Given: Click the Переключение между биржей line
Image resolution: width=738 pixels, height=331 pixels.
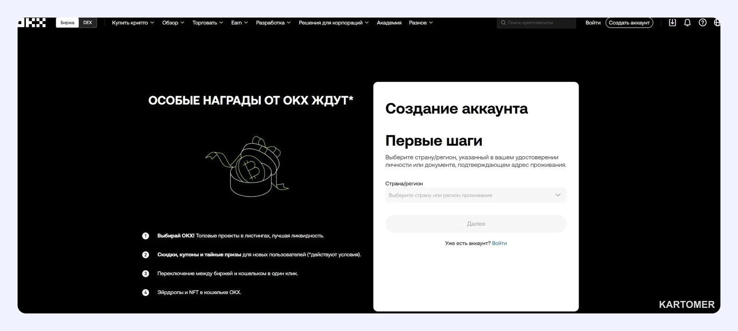Looking at the screenshot, I should [228, 274].
